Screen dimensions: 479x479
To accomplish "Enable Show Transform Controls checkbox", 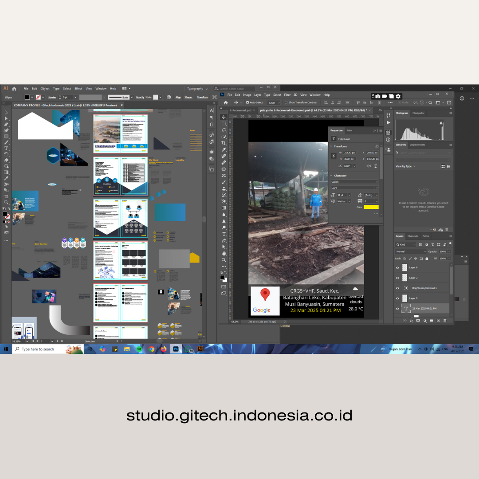I will click(286, 102).
